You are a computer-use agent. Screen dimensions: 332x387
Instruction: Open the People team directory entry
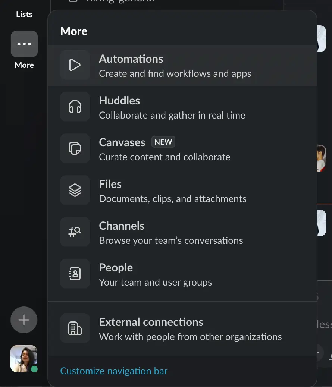[182, 274]
